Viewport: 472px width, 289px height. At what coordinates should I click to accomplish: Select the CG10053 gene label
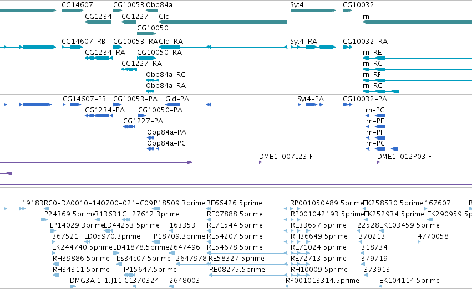coord(129,5)
